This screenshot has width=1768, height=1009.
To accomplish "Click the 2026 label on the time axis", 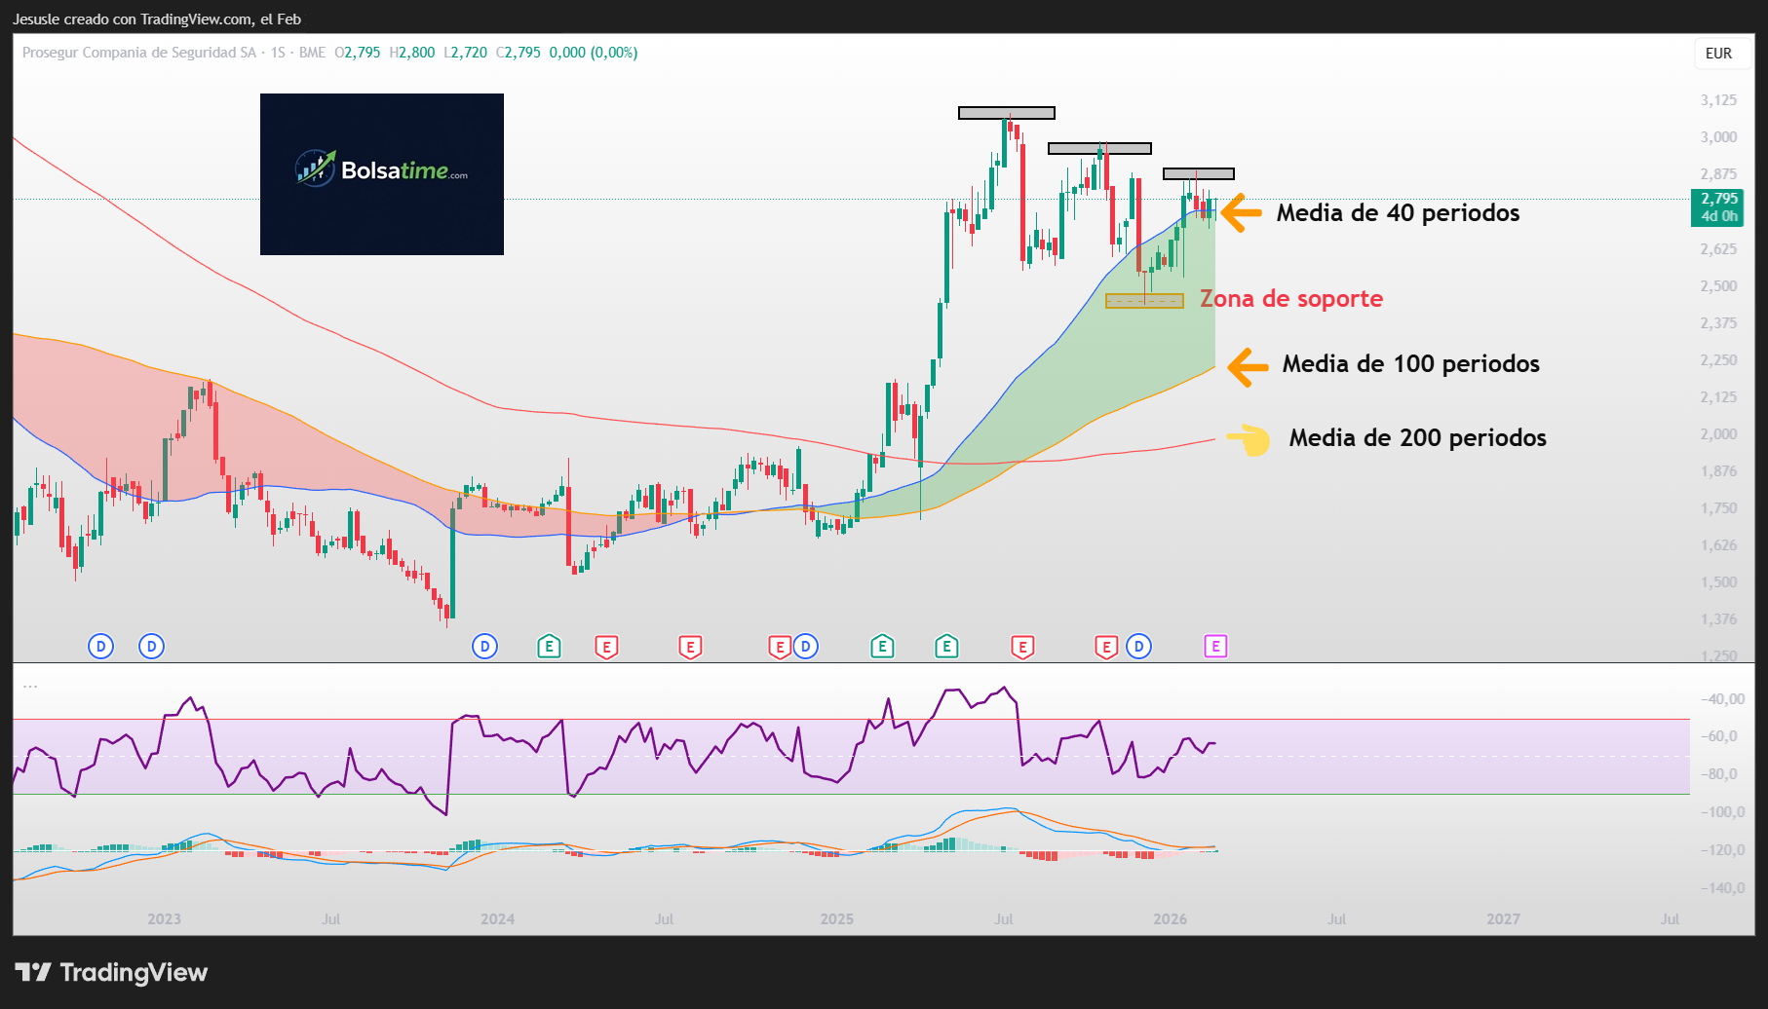I will (1170, 917).
